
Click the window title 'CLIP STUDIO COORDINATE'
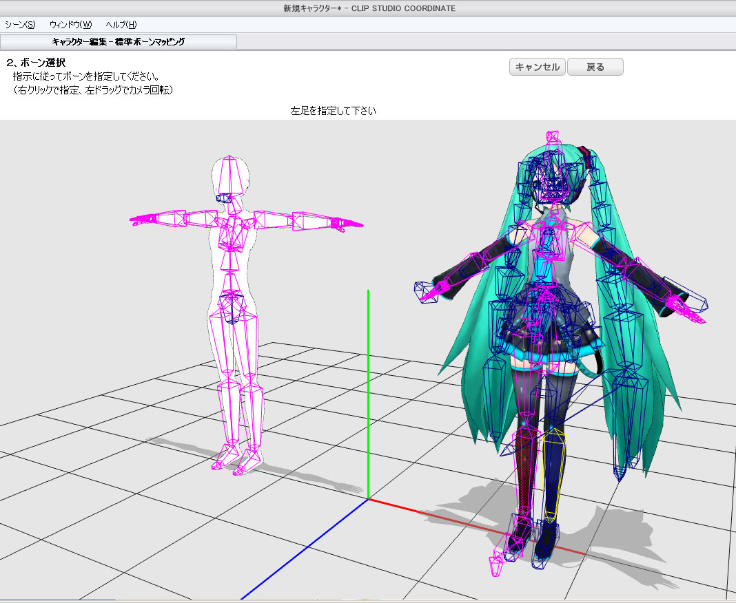tap(403, 8)
